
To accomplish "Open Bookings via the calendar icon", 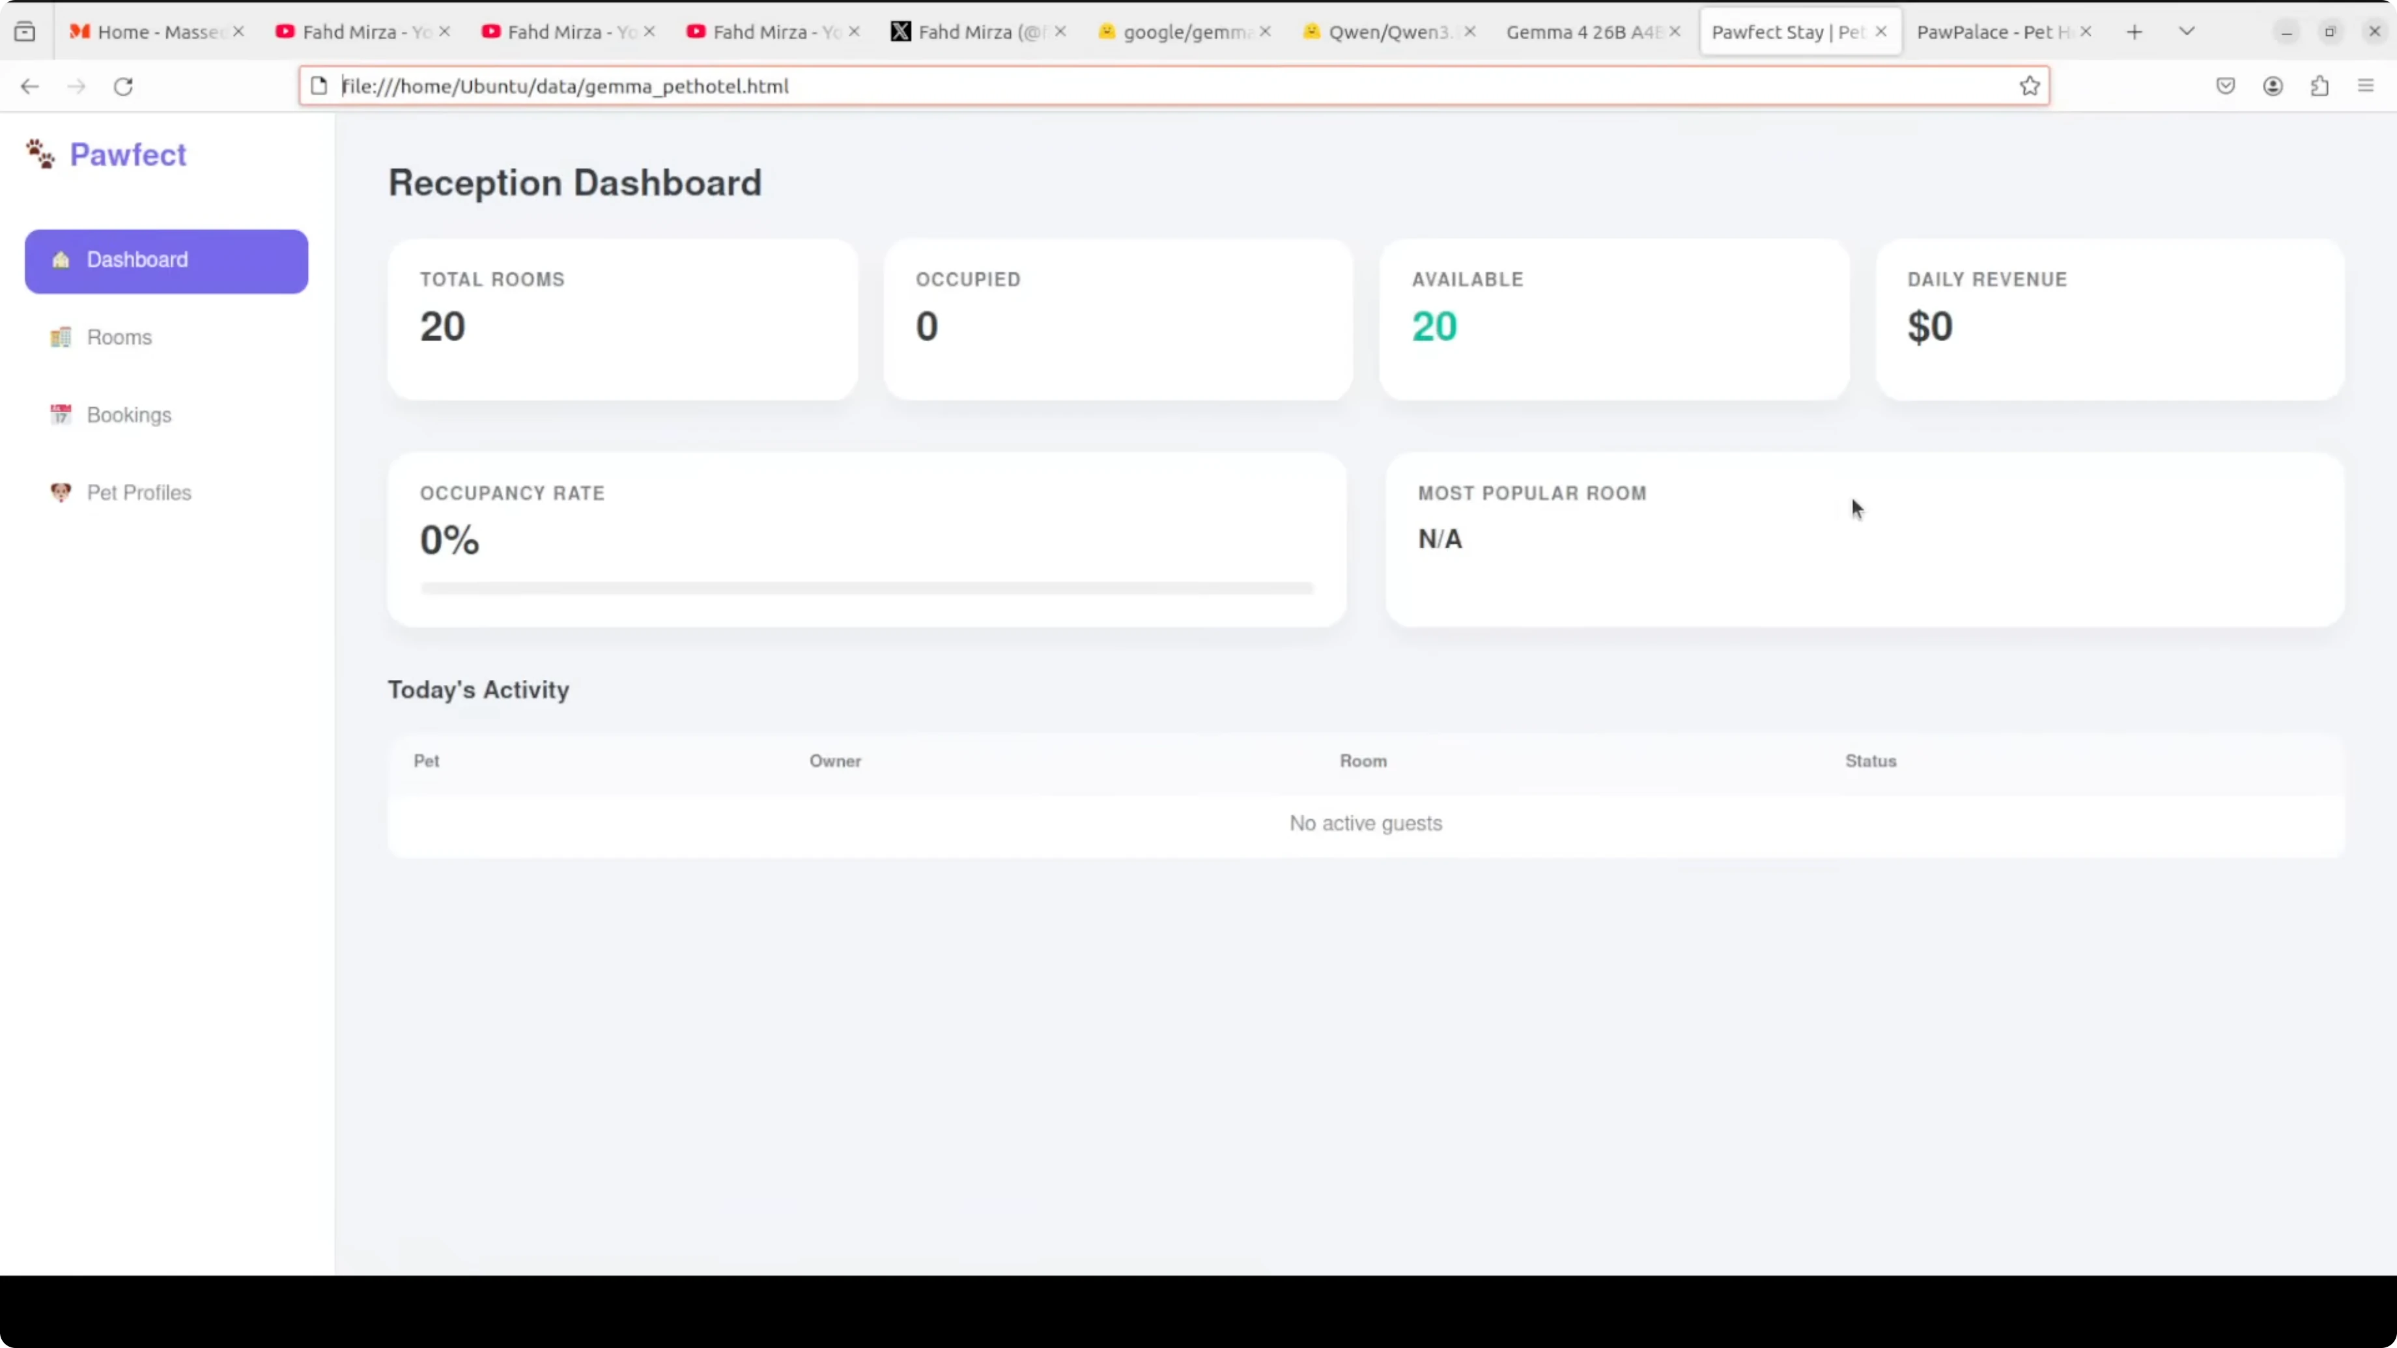I will [x=61, y=414].
